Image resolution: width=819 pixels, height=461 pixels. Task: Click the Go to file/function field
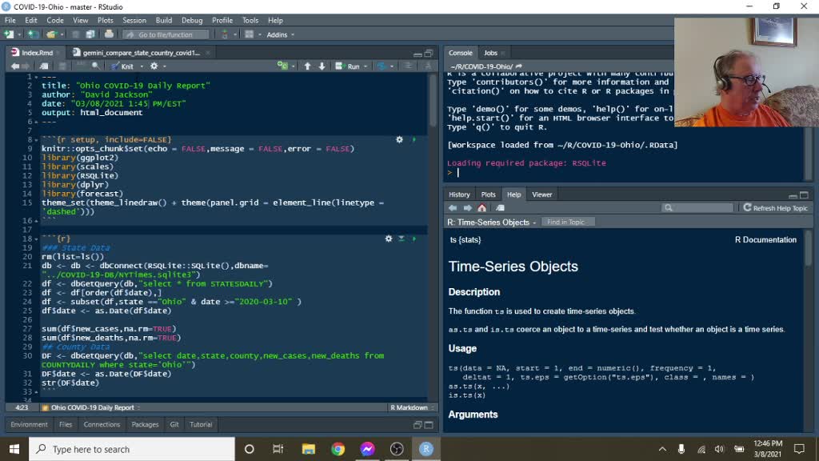[x=166, y=34]
